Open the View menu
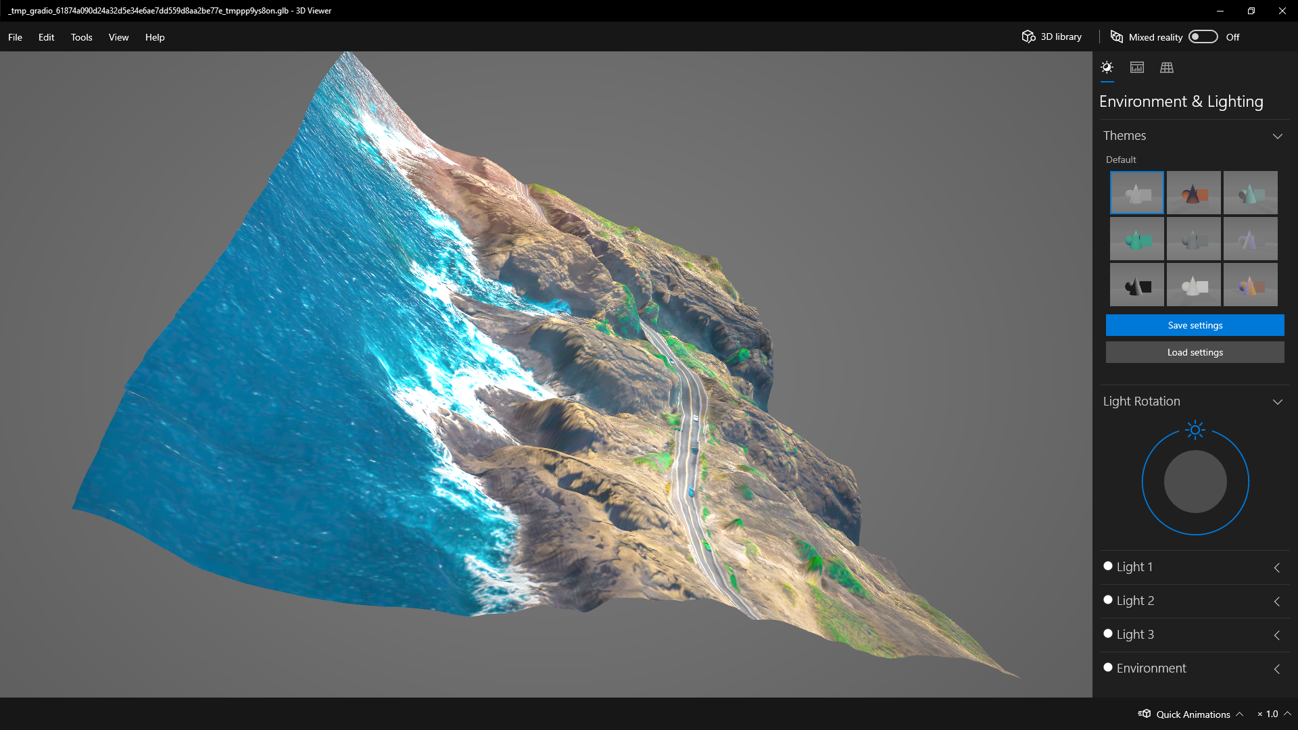Image resolution: width=1298 pixels, height=730 pixels. (x=118, y=37)
